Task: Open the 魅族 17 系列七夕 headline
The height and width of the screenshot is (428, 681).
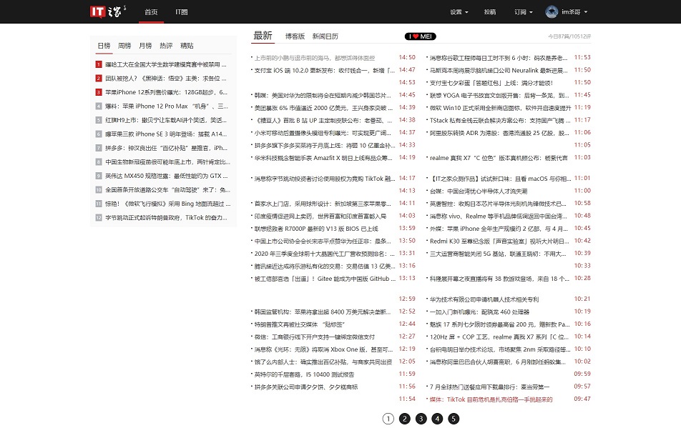Action: point(500,324)
